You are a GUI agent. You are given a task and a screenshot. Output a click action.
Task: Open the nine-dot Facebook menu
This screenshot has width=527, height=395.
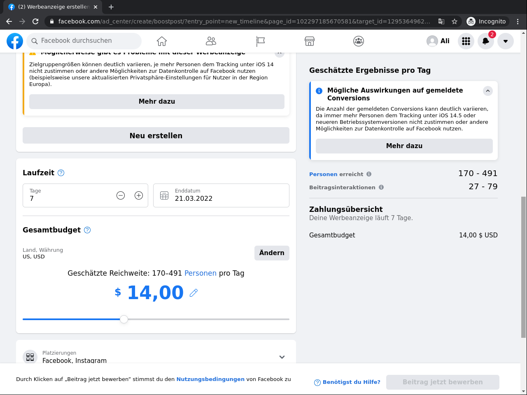[466, 41]
